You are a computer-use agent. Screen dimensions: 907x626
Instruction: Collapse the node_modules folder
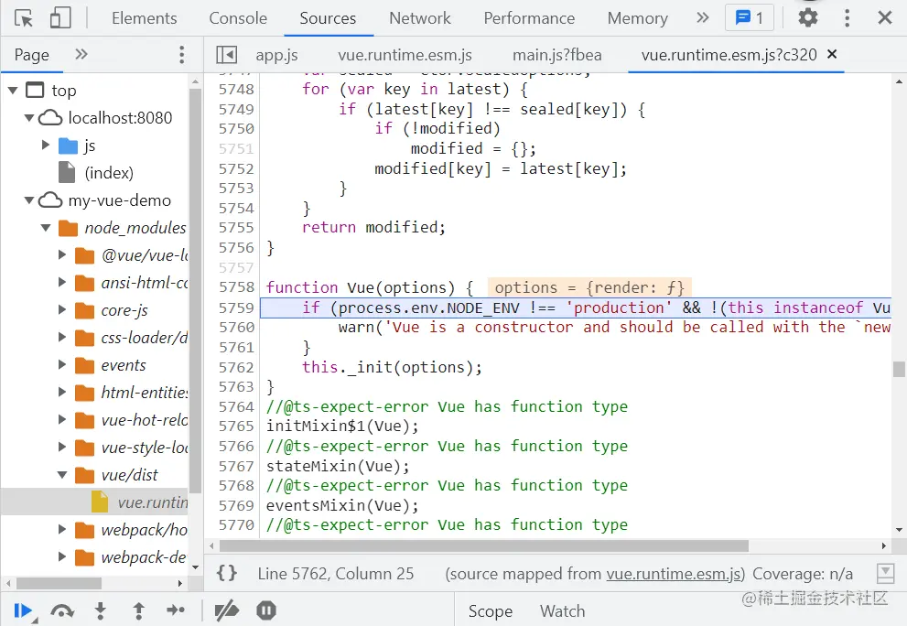[x=46, y=227]
